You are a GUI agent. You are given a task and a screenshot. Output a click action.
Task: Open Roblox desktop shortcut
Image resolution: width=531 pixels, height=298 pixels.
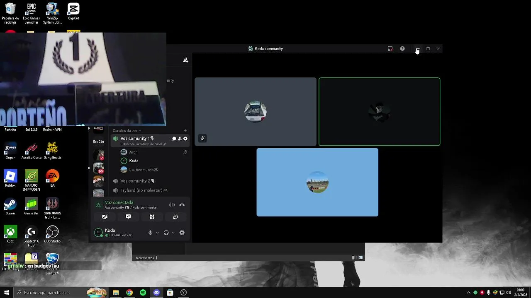[x=10, y=179]
